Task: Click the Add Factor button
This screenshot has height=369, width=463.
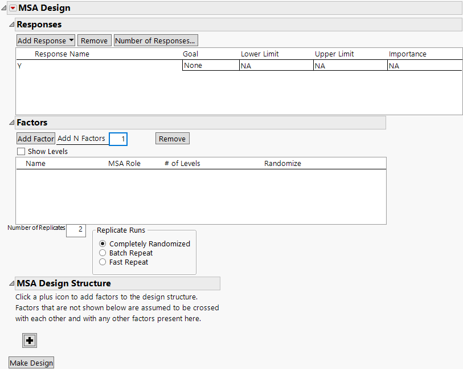Action: click(x=36, y=139)
